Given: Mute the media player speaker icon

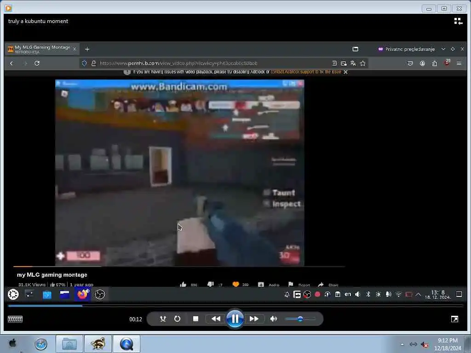Looking at the screenshot, I should [273, 319].
